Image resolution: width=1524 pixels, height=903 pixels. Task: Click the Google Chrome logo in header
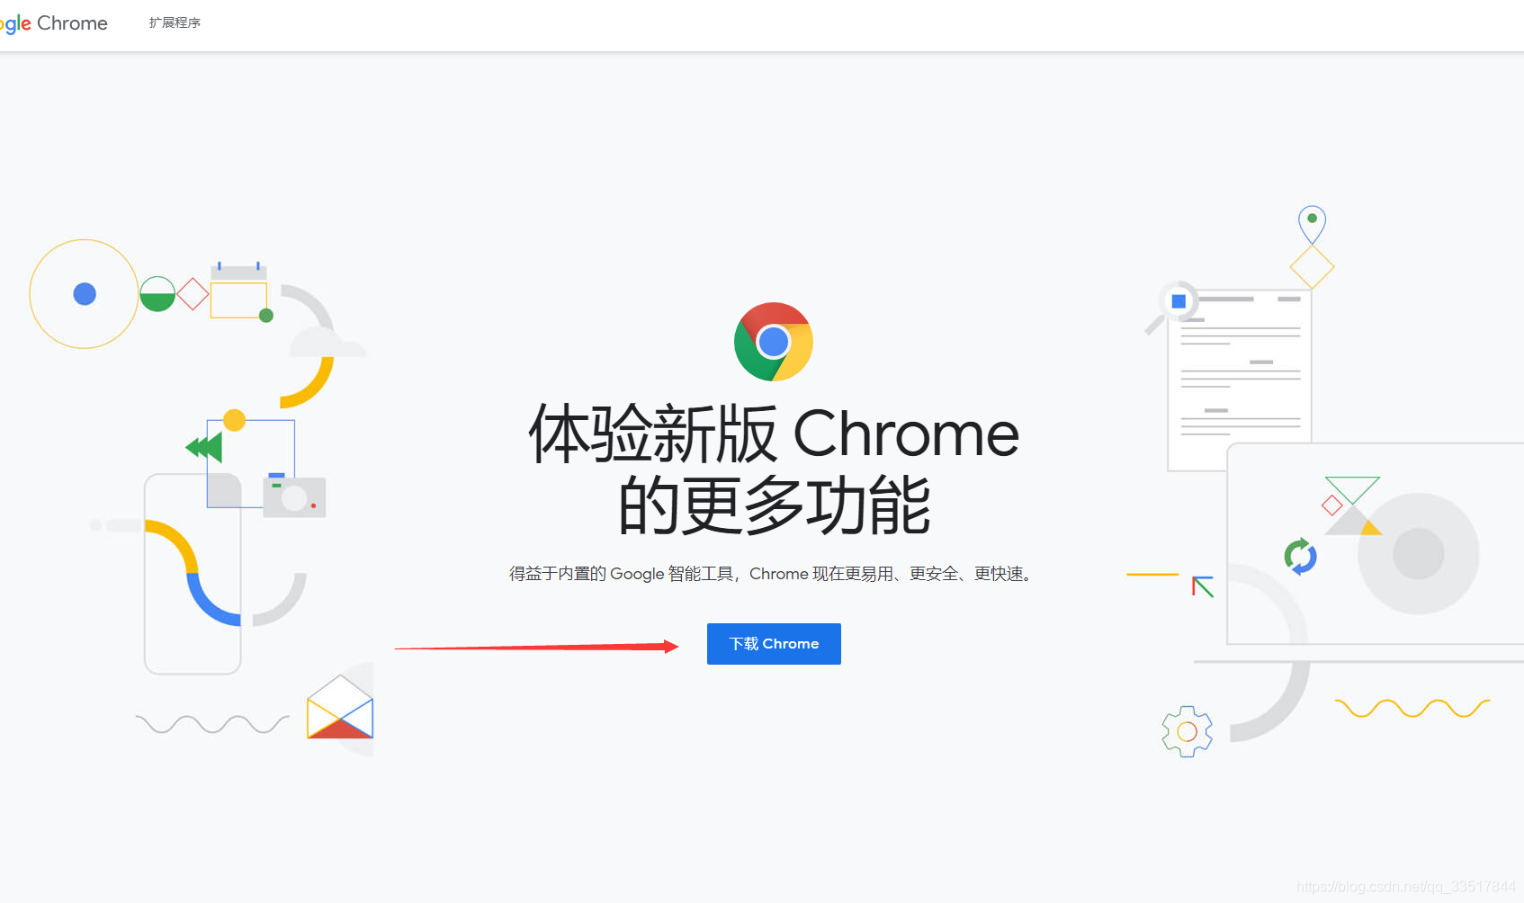(54, 23)
